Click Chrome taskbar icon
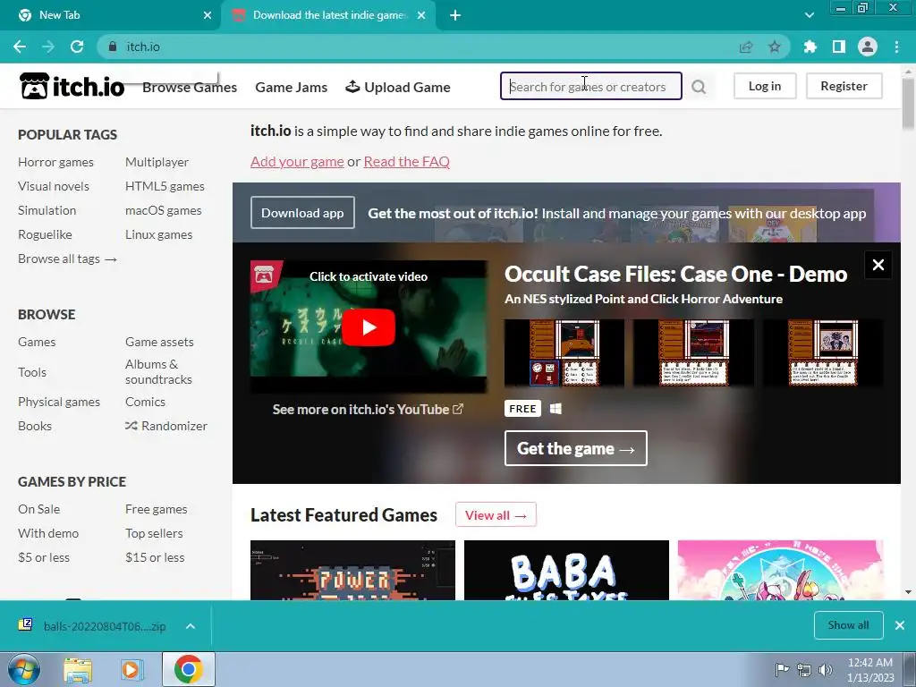Viewport: 916px width, 687px height. coord(188,669)
